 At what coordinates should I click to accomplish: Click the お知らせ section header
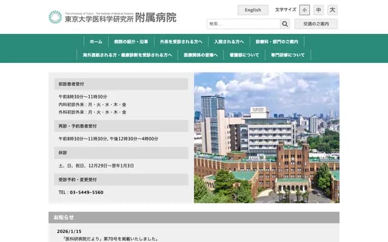pyautogui.click(x=194, y=218)
